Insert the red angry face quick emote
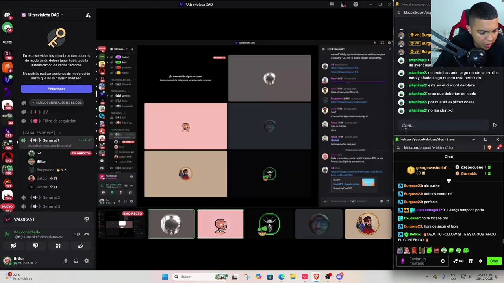Image resolution: width=504 pixels, height=283 pixels. pyautogui.click(x=436, y=250)
